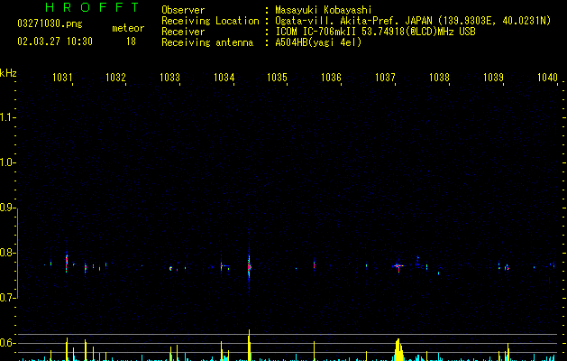The width and height of the screenshot is (567, 361).
Task: Click receiver text ICOM IC-706mkII
Action: 316,32
